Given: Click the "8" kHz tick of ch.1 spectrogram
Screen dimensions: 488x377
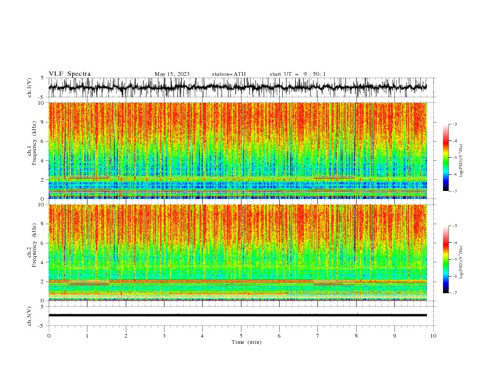Looking at the screenshot, I should pos(43,122).
